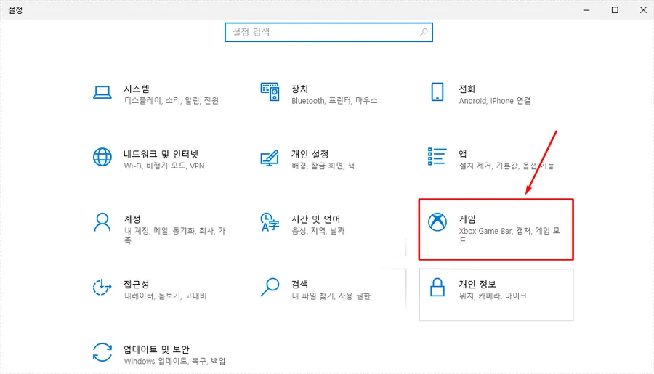Open the 개인 정보 padlock icon

click(x=437, y=288)
